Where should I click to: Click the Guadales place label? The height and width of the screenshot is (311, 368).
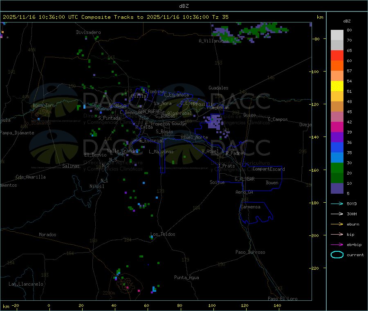[x=218, y=88]
